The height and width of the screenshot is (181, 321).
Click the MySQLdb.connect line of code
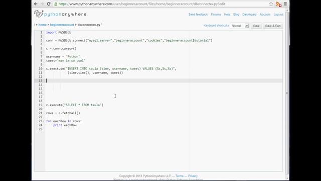(x=129, y=40)
